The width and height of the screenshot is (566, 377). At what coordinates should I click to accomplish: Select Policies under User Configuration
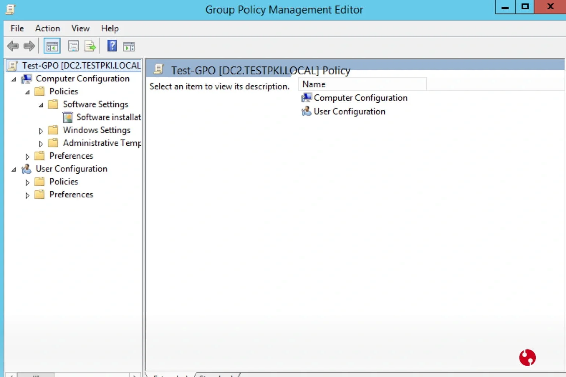pos(64,182)
